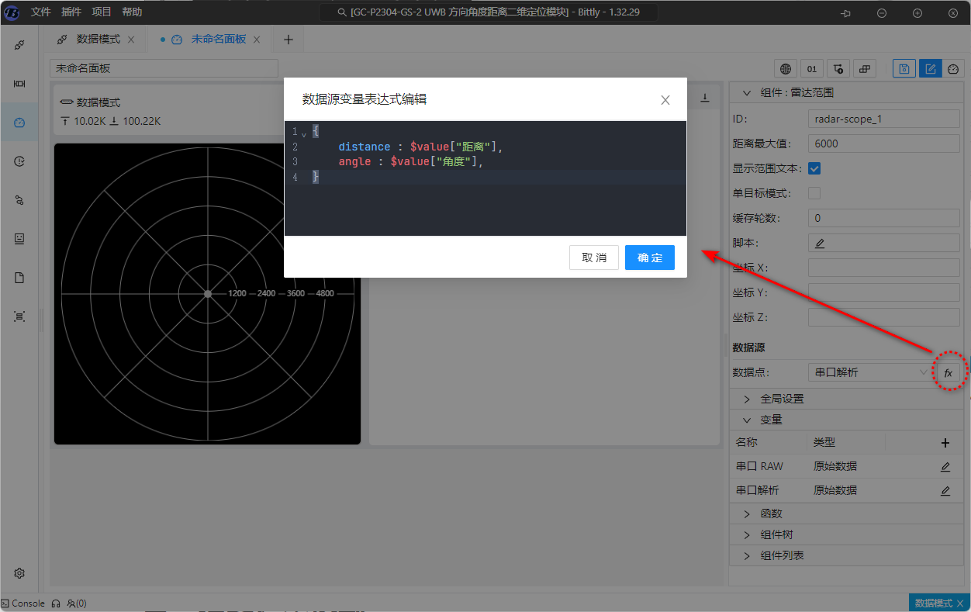Click the 01 binary toolbar button
Image resolution: width=971 pixels, height=612 pixels.
click(812, 69)
